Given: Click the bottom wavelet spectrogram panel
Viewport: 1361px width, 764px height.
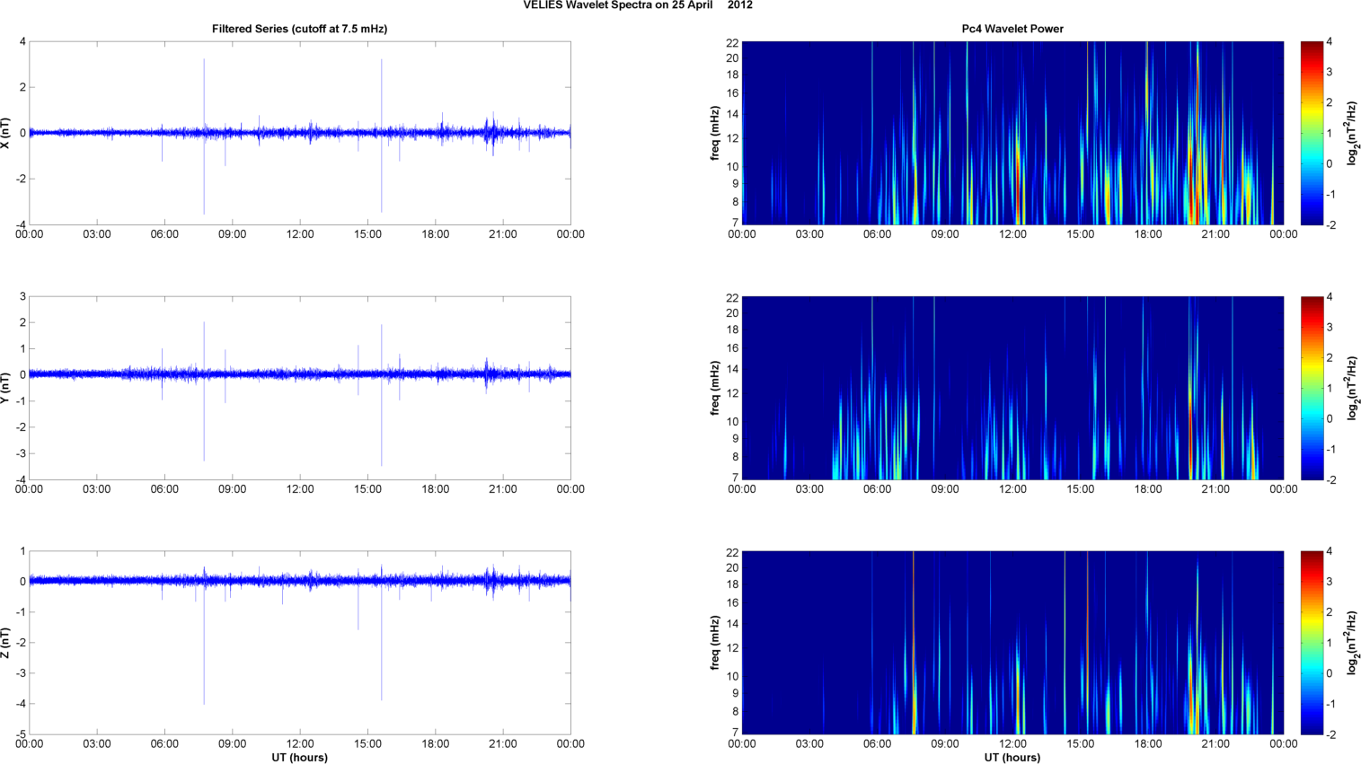Looking at the screenshot, I should [x=1012, y=643].
